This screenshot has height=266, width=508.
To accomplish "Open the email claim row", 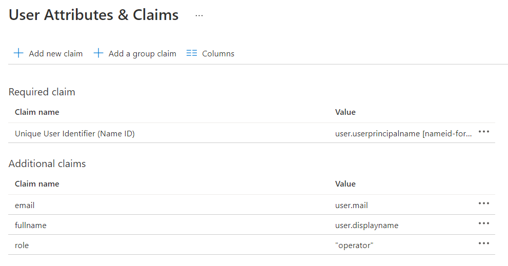I will click(25, 206).
